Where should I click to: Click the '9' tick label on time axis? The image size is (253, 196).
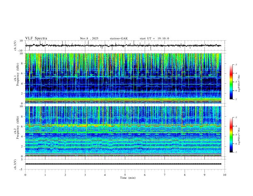pos(204,175)
